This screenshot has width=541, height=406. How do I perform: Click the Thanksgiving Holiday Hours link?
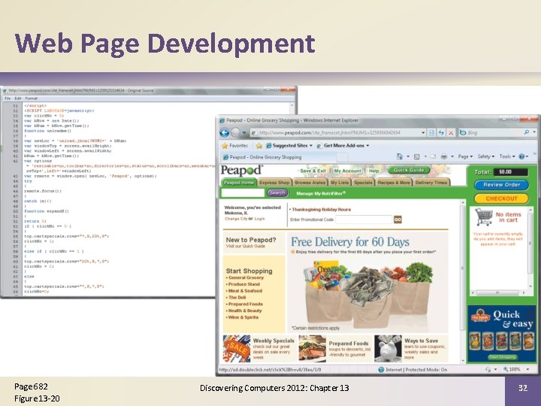(322, 210)
